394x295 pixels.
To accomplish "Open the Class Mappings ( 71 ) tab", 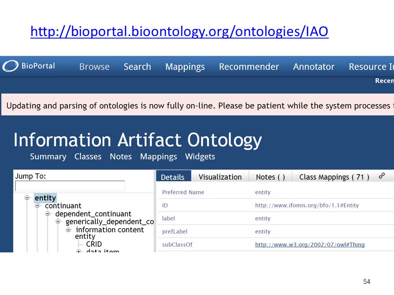I will 334,177.
